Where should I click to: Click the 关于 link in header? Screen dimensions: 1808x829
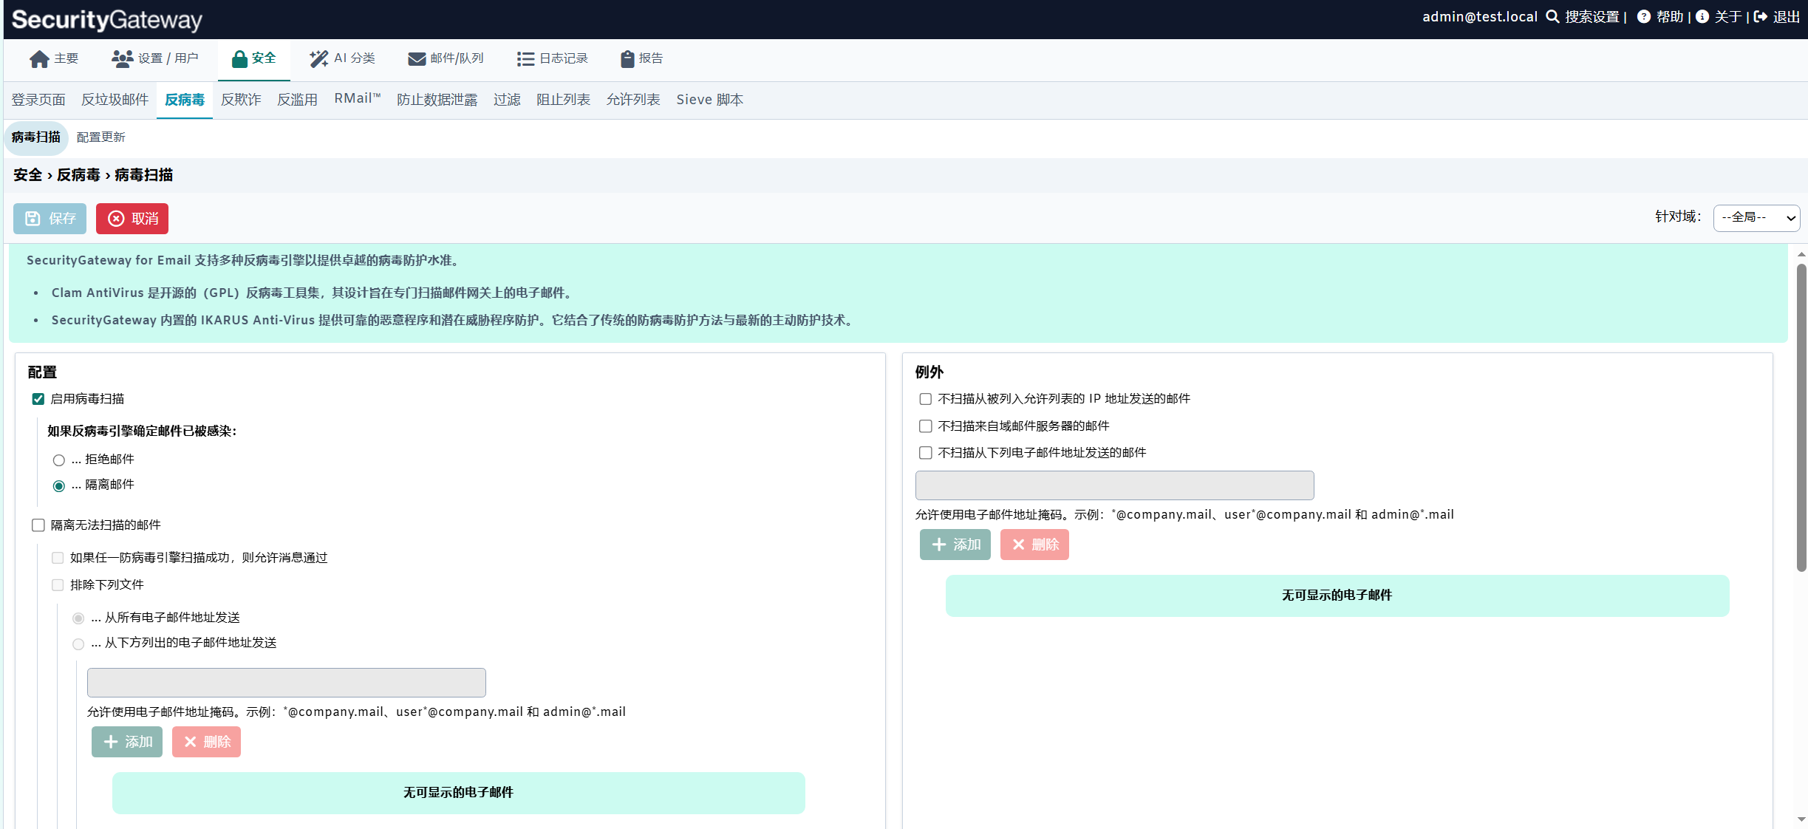click(x=1728, y=17)
